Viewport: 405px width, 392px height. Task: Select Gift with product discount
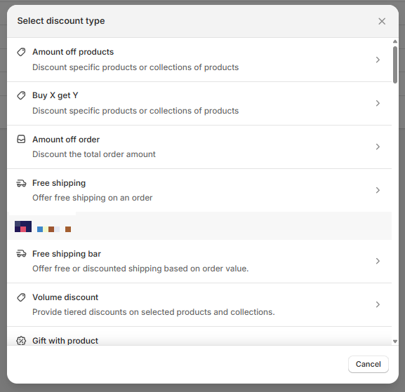(199, 337)
